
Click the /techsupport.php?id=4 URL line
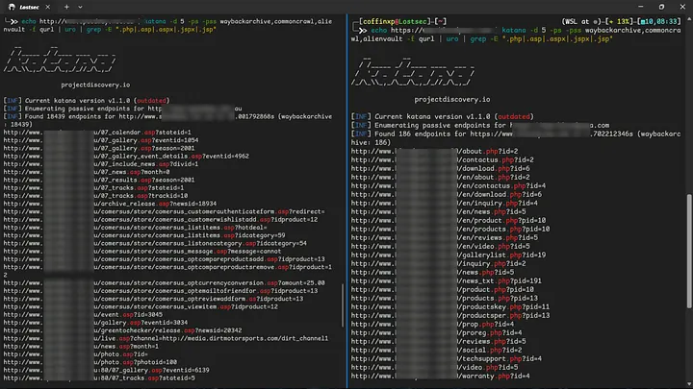pos(447,359)
